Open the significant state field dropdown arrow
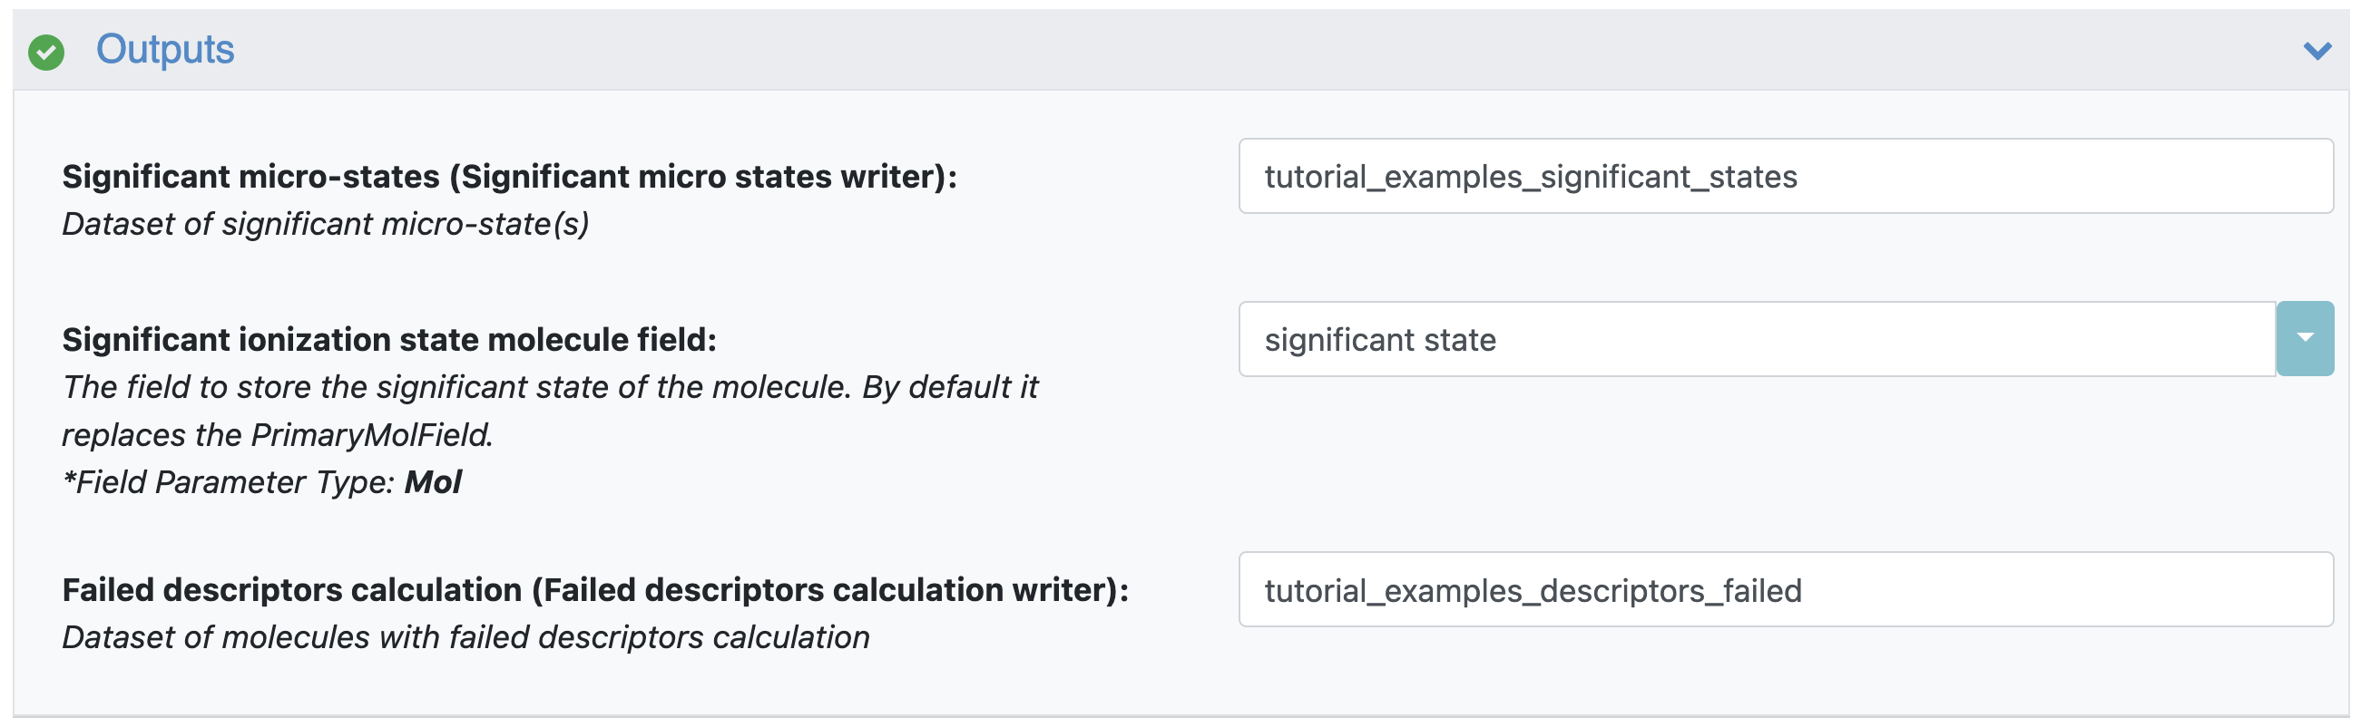The height and width of the screenshot is (727, 2361). pyautogui.click(x=2304, y=339)
